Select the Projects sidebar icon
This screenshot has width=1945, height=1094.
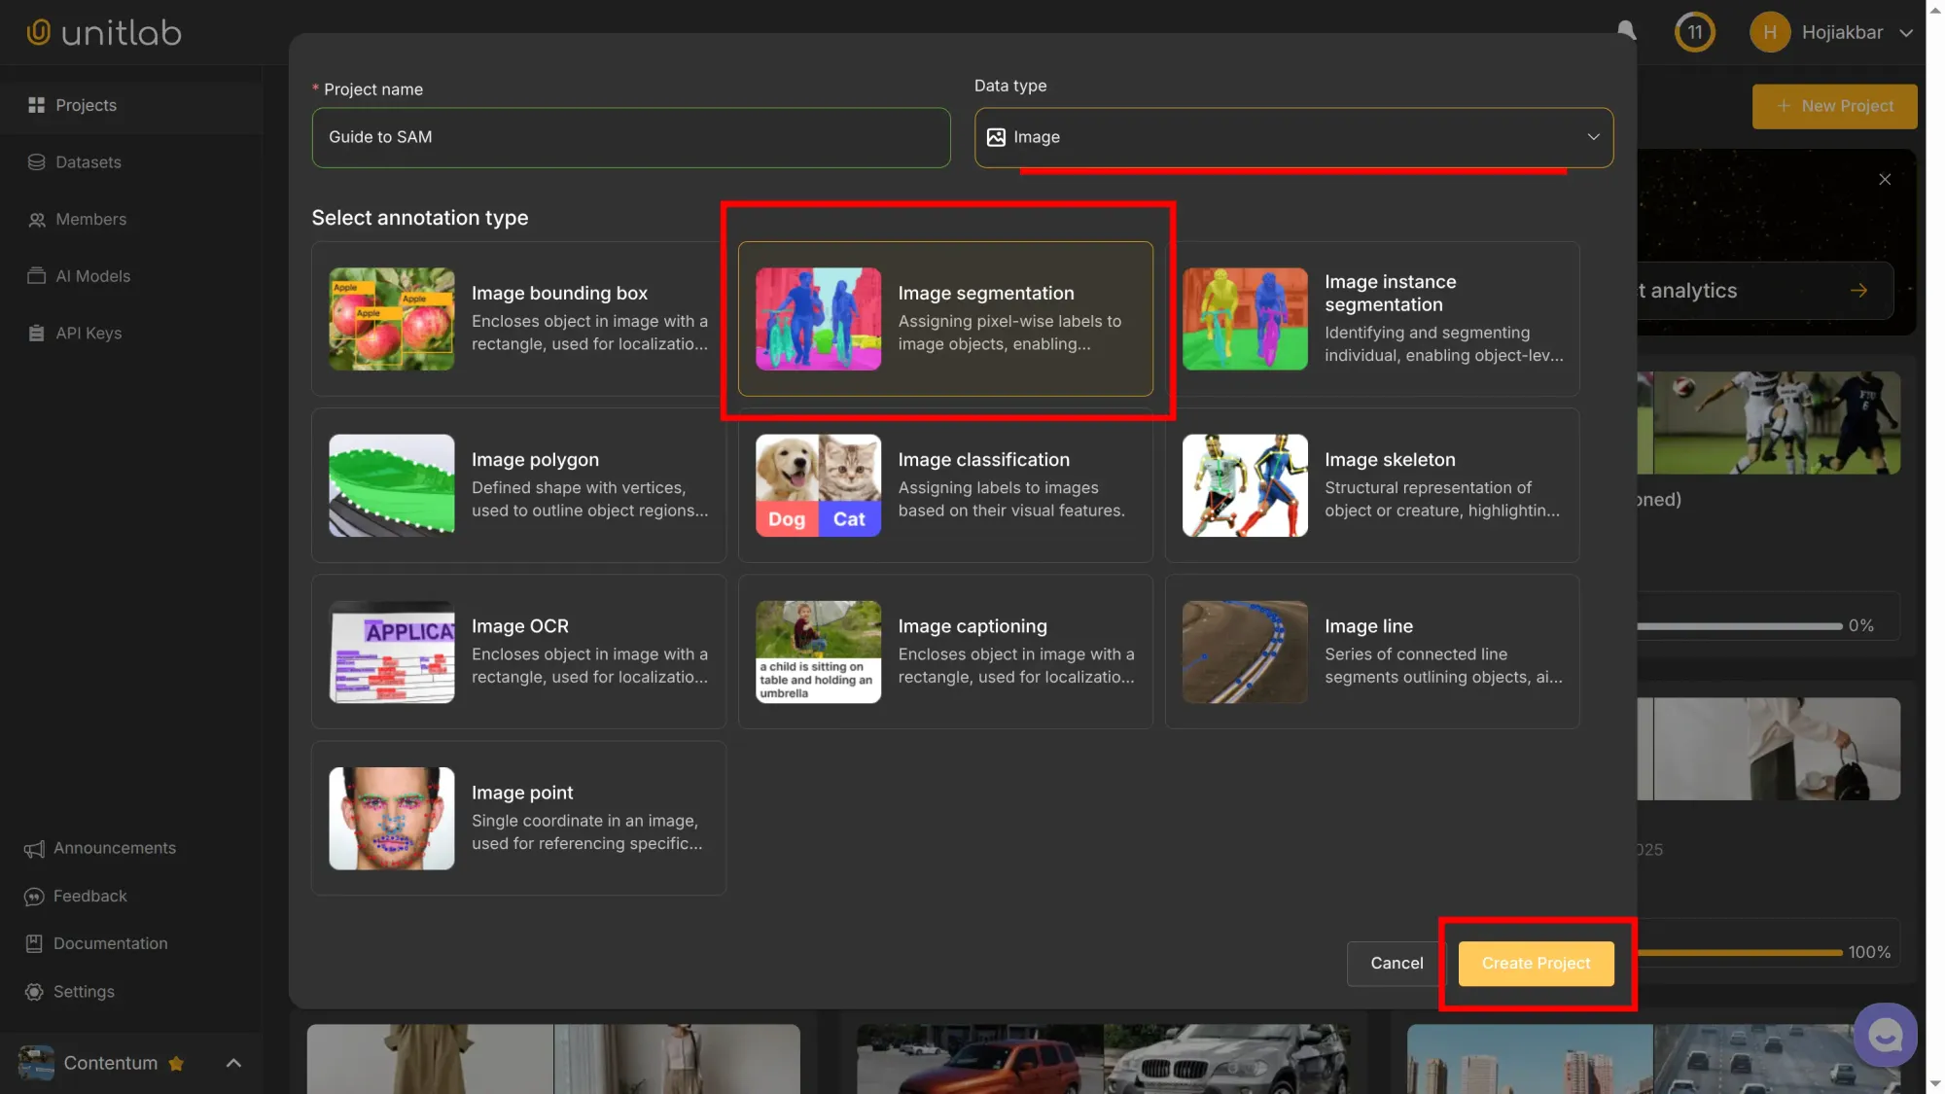click(x=38, y=105)
